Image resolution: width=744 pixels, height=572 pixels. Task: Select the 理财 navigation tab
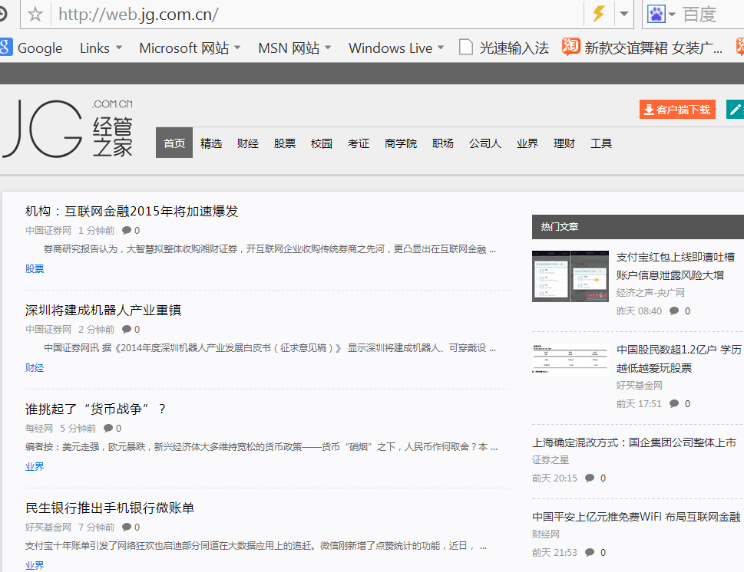[x=564, y=143]
